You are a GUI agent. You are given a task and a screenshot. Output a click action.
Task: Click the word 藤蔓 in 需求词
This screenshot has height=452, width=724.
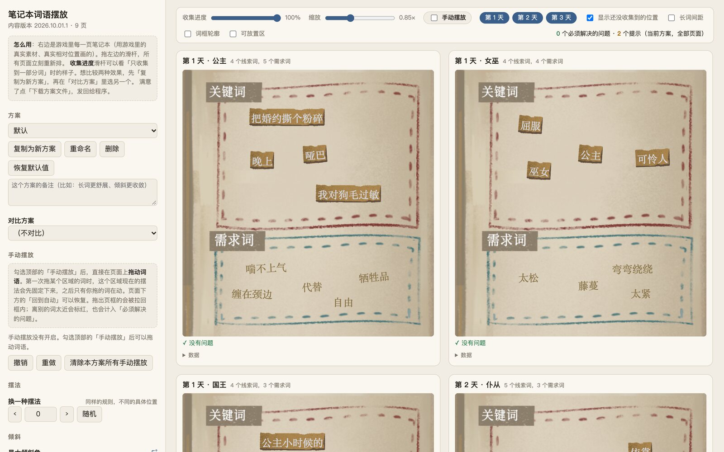coord(588,286)
